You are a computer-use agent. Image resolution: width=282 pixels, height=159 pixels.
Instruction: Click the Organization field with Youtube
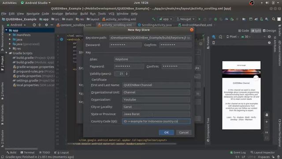[x=156, y=99]
